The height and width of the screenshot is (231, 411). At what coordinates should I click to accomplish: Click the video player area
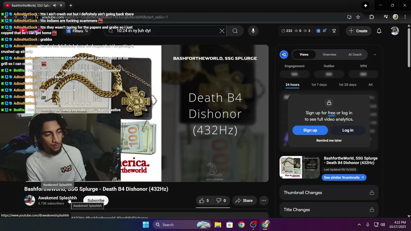146,113
